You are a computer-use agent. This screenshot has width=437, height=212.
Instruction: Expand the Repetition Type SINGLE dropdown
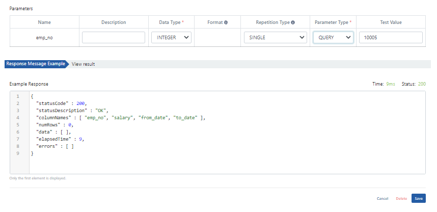click(x=275, y=38)
